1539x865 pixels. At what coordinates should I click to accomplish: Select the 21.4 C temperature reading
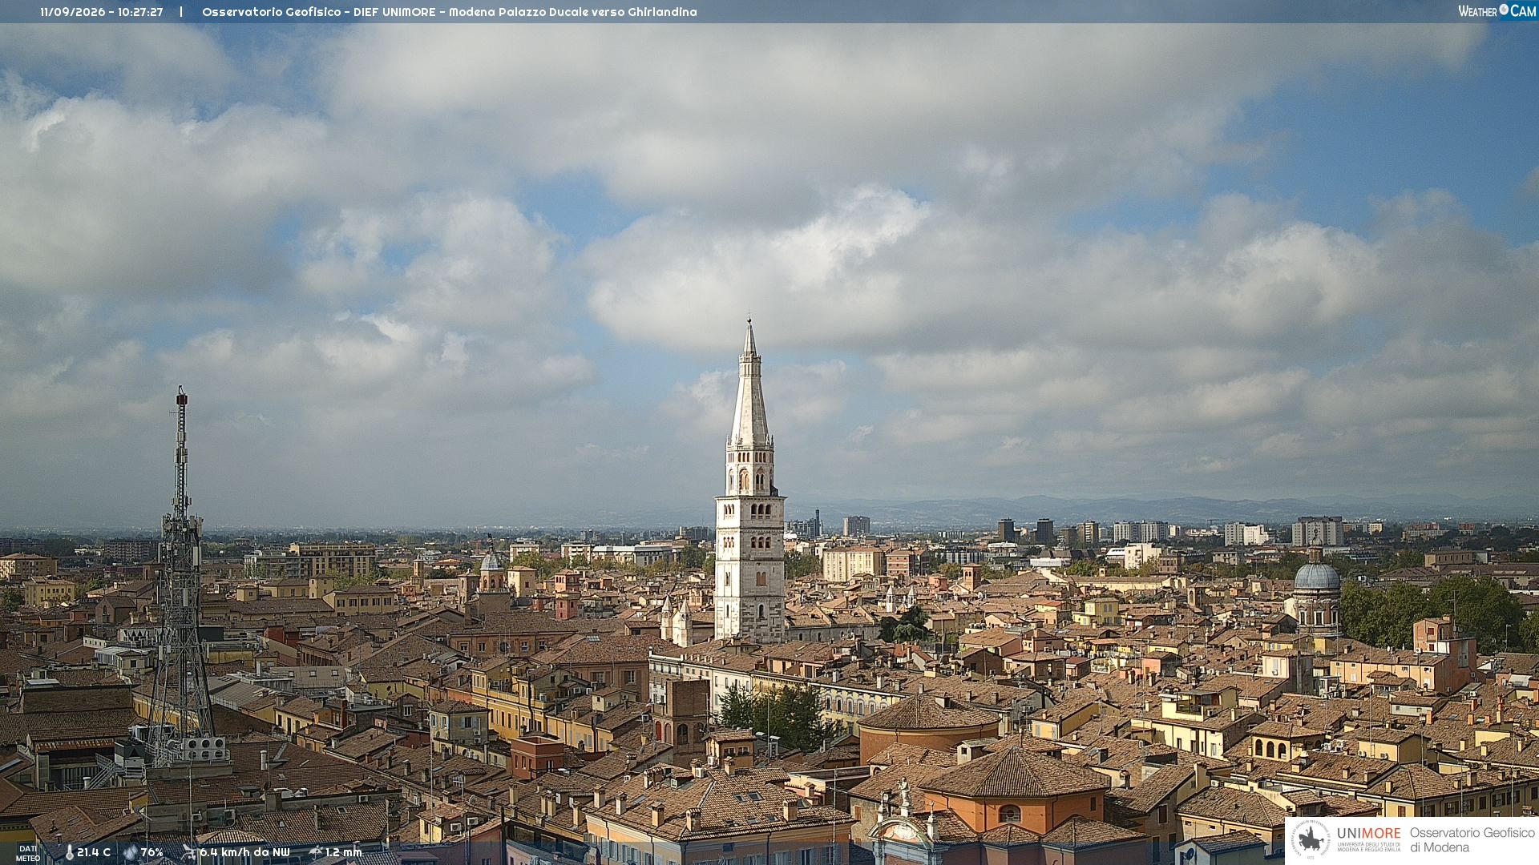[x=94, y=853]
